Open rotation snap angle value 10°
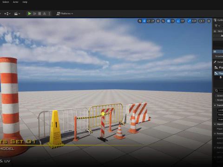The height and width of the screenshot is (167, 223). click(183, 21)
